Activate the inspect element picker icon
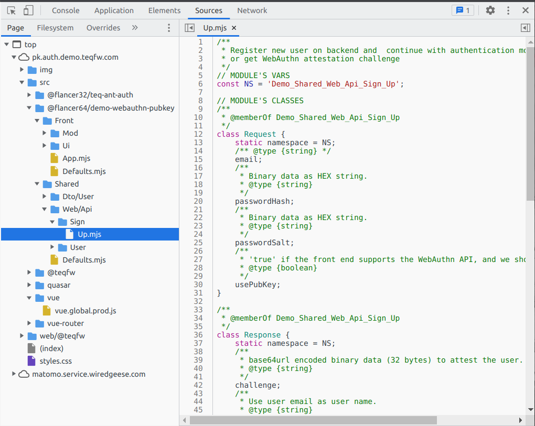This screenshot has width=535, height=426. [12, 10]
